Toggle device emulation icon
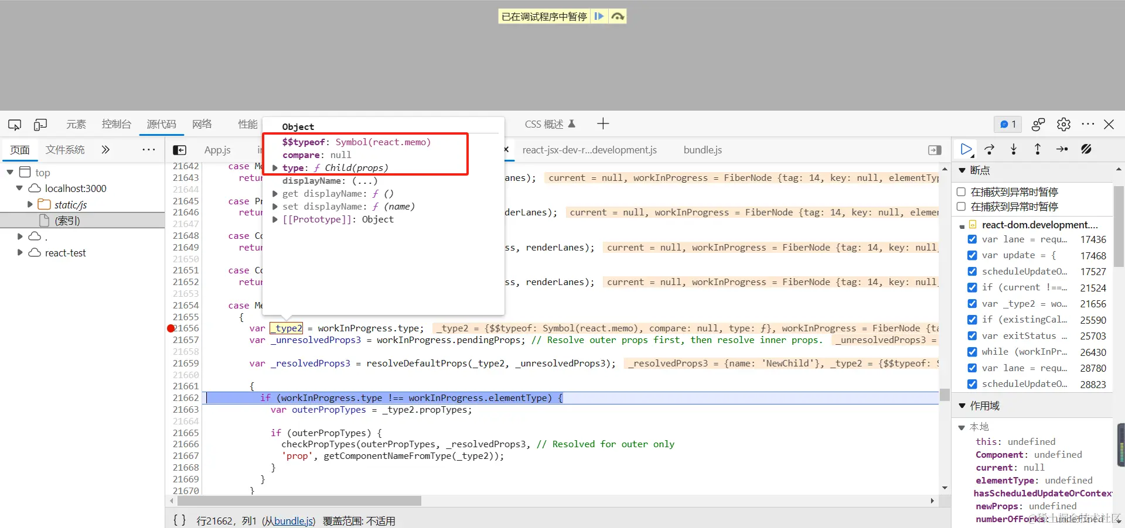Viewport: 1125px width, 528px height. [40, 124]
